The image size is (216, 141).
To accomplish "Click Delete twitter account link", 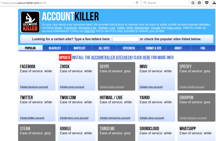I will [x=32, y=118].
